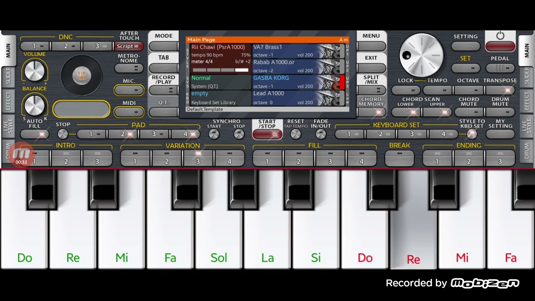The width and height of the screenshot is (535, 301).
Task: Tap the yellow-outlined ribbon touch strip
Action: click(82, 109)
